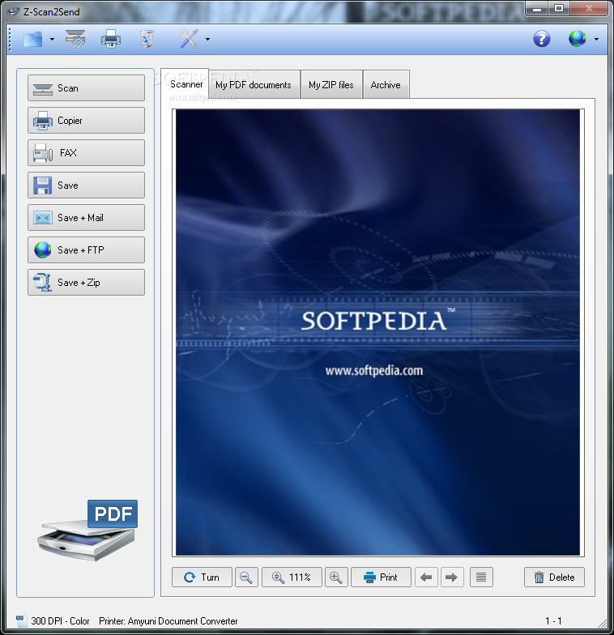Click the PDF scanner logo image
Screen dimensions: 614x635
coord(87,531)
